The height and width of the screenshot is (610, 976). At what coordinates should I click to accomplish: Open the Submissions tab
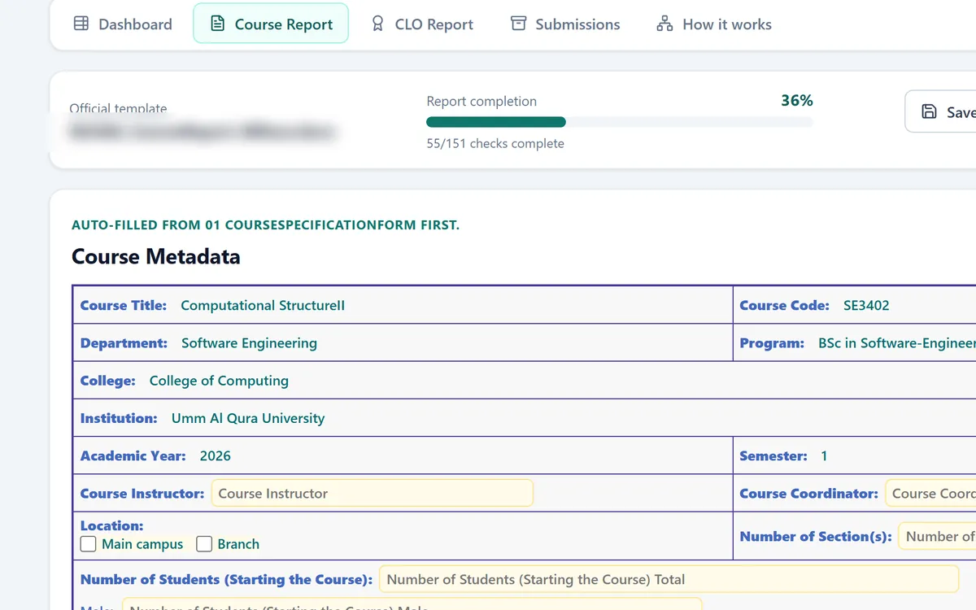pyautogui.click(x=565, y=24)
